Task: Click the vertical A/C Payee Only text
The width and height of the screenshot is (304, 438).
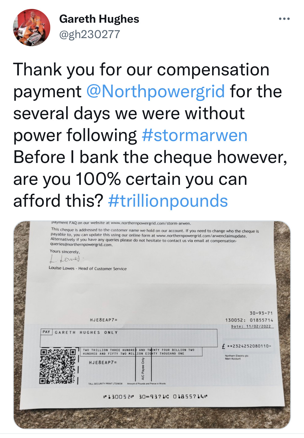Action: 143,369
